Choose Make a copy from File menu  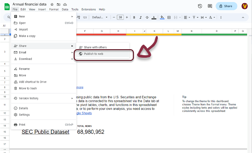[x=27, y=36]
